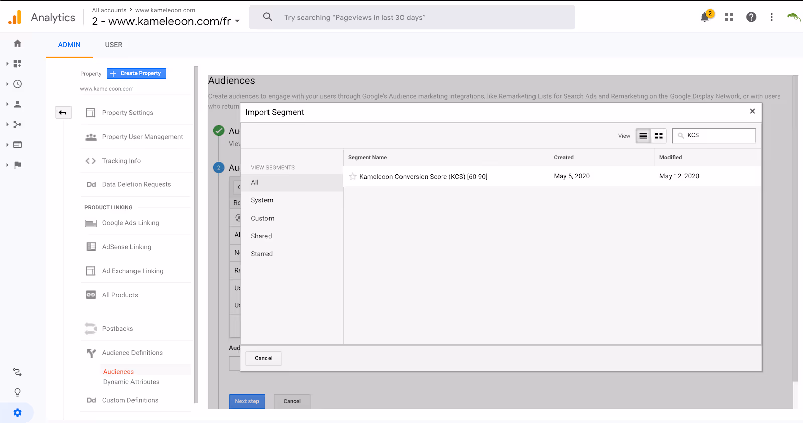The width and height of the screenshot is (803, 423).
Task: Expand Realtime section arrow in sidebar
Action: tap(7, 84)
